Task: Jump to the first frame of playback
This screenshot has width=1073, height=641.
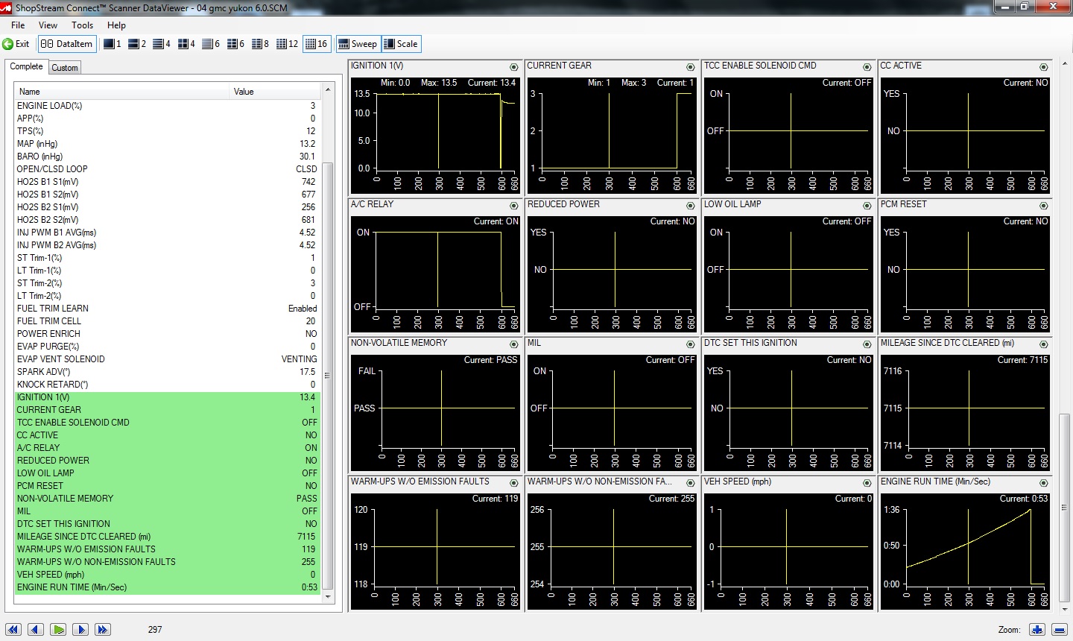Action: [13, 630]
